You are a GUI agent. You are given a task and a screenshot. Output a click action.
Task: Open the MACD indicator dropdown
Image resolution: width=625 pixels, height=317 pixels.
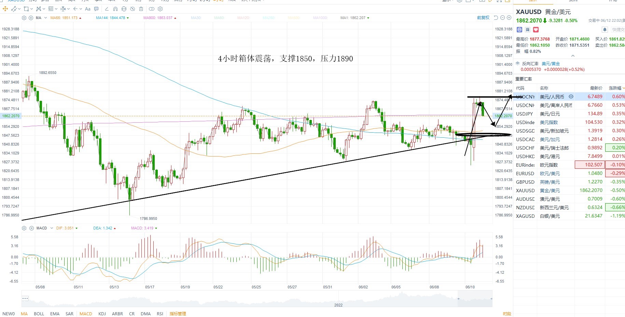click(52, 228)
